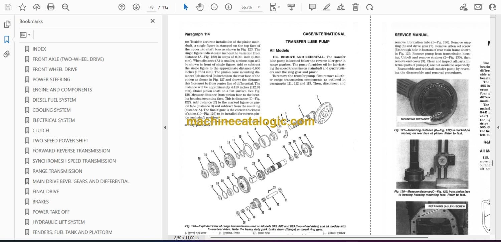Click the "SERVICE MANUAL" header text
501x242 pixels.
point(411,35)
